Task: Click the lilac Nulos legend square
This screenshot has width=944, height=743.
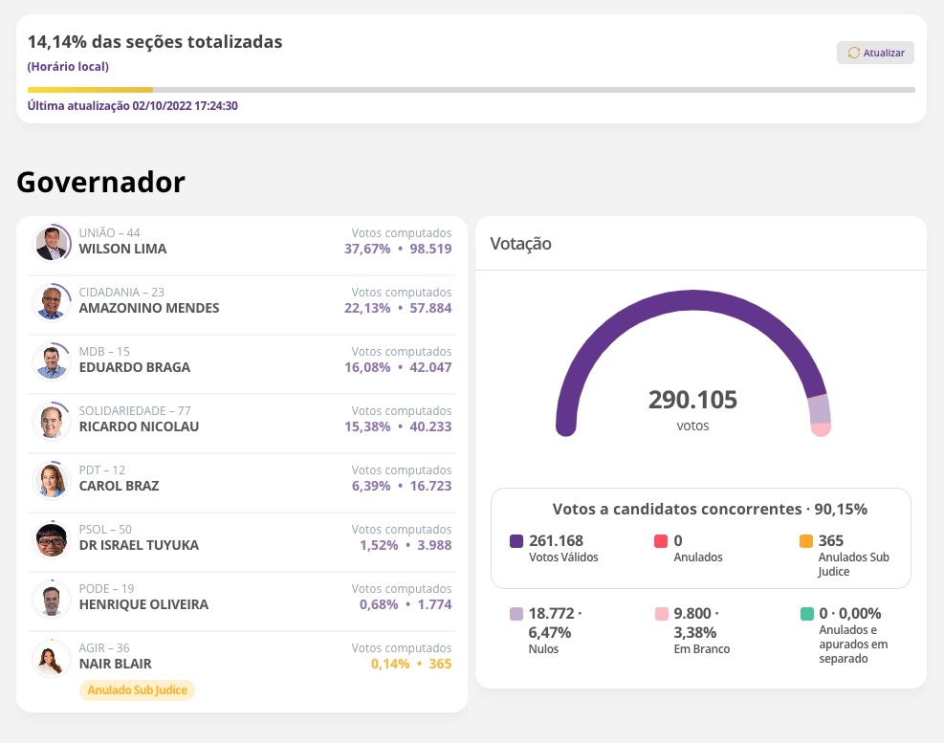Action: (516, 613)
